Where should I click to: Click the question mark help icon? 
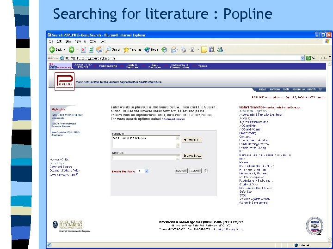[x=205, y=171]
